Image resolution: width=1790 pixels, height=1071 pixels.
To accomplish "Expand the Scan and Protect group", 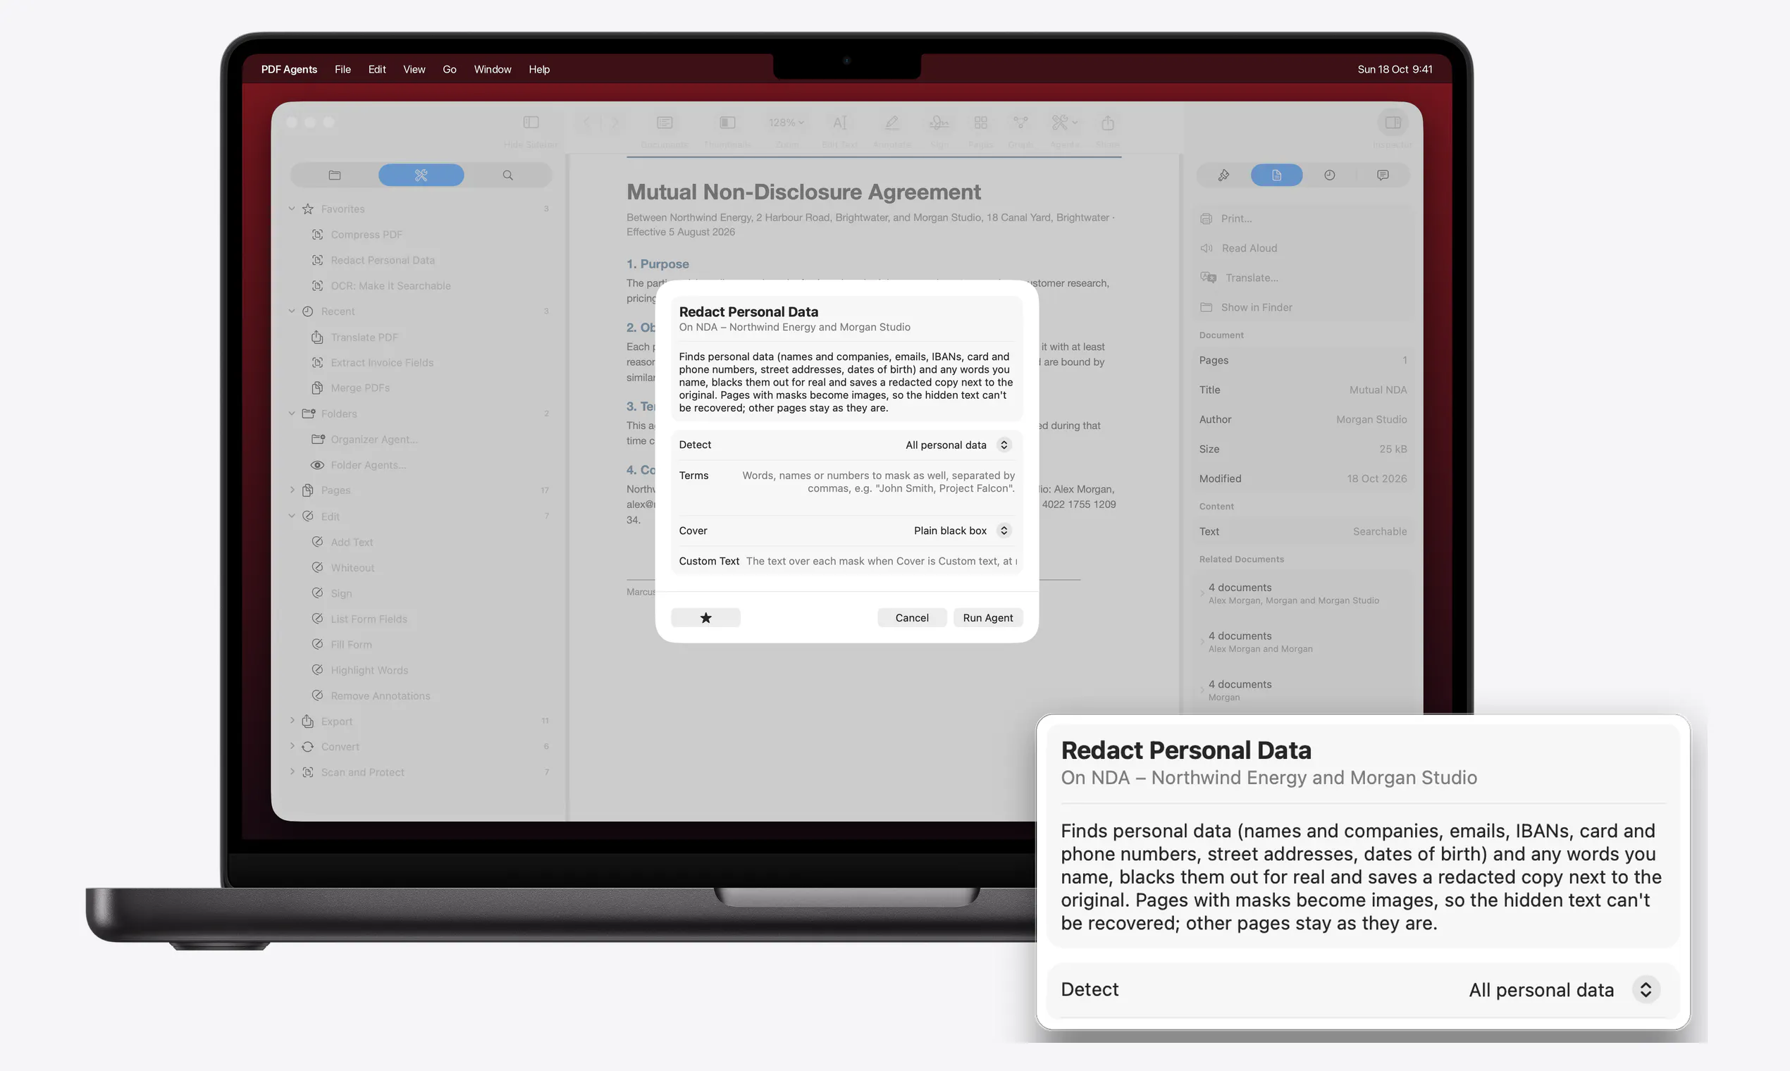I will click(292, 772).
